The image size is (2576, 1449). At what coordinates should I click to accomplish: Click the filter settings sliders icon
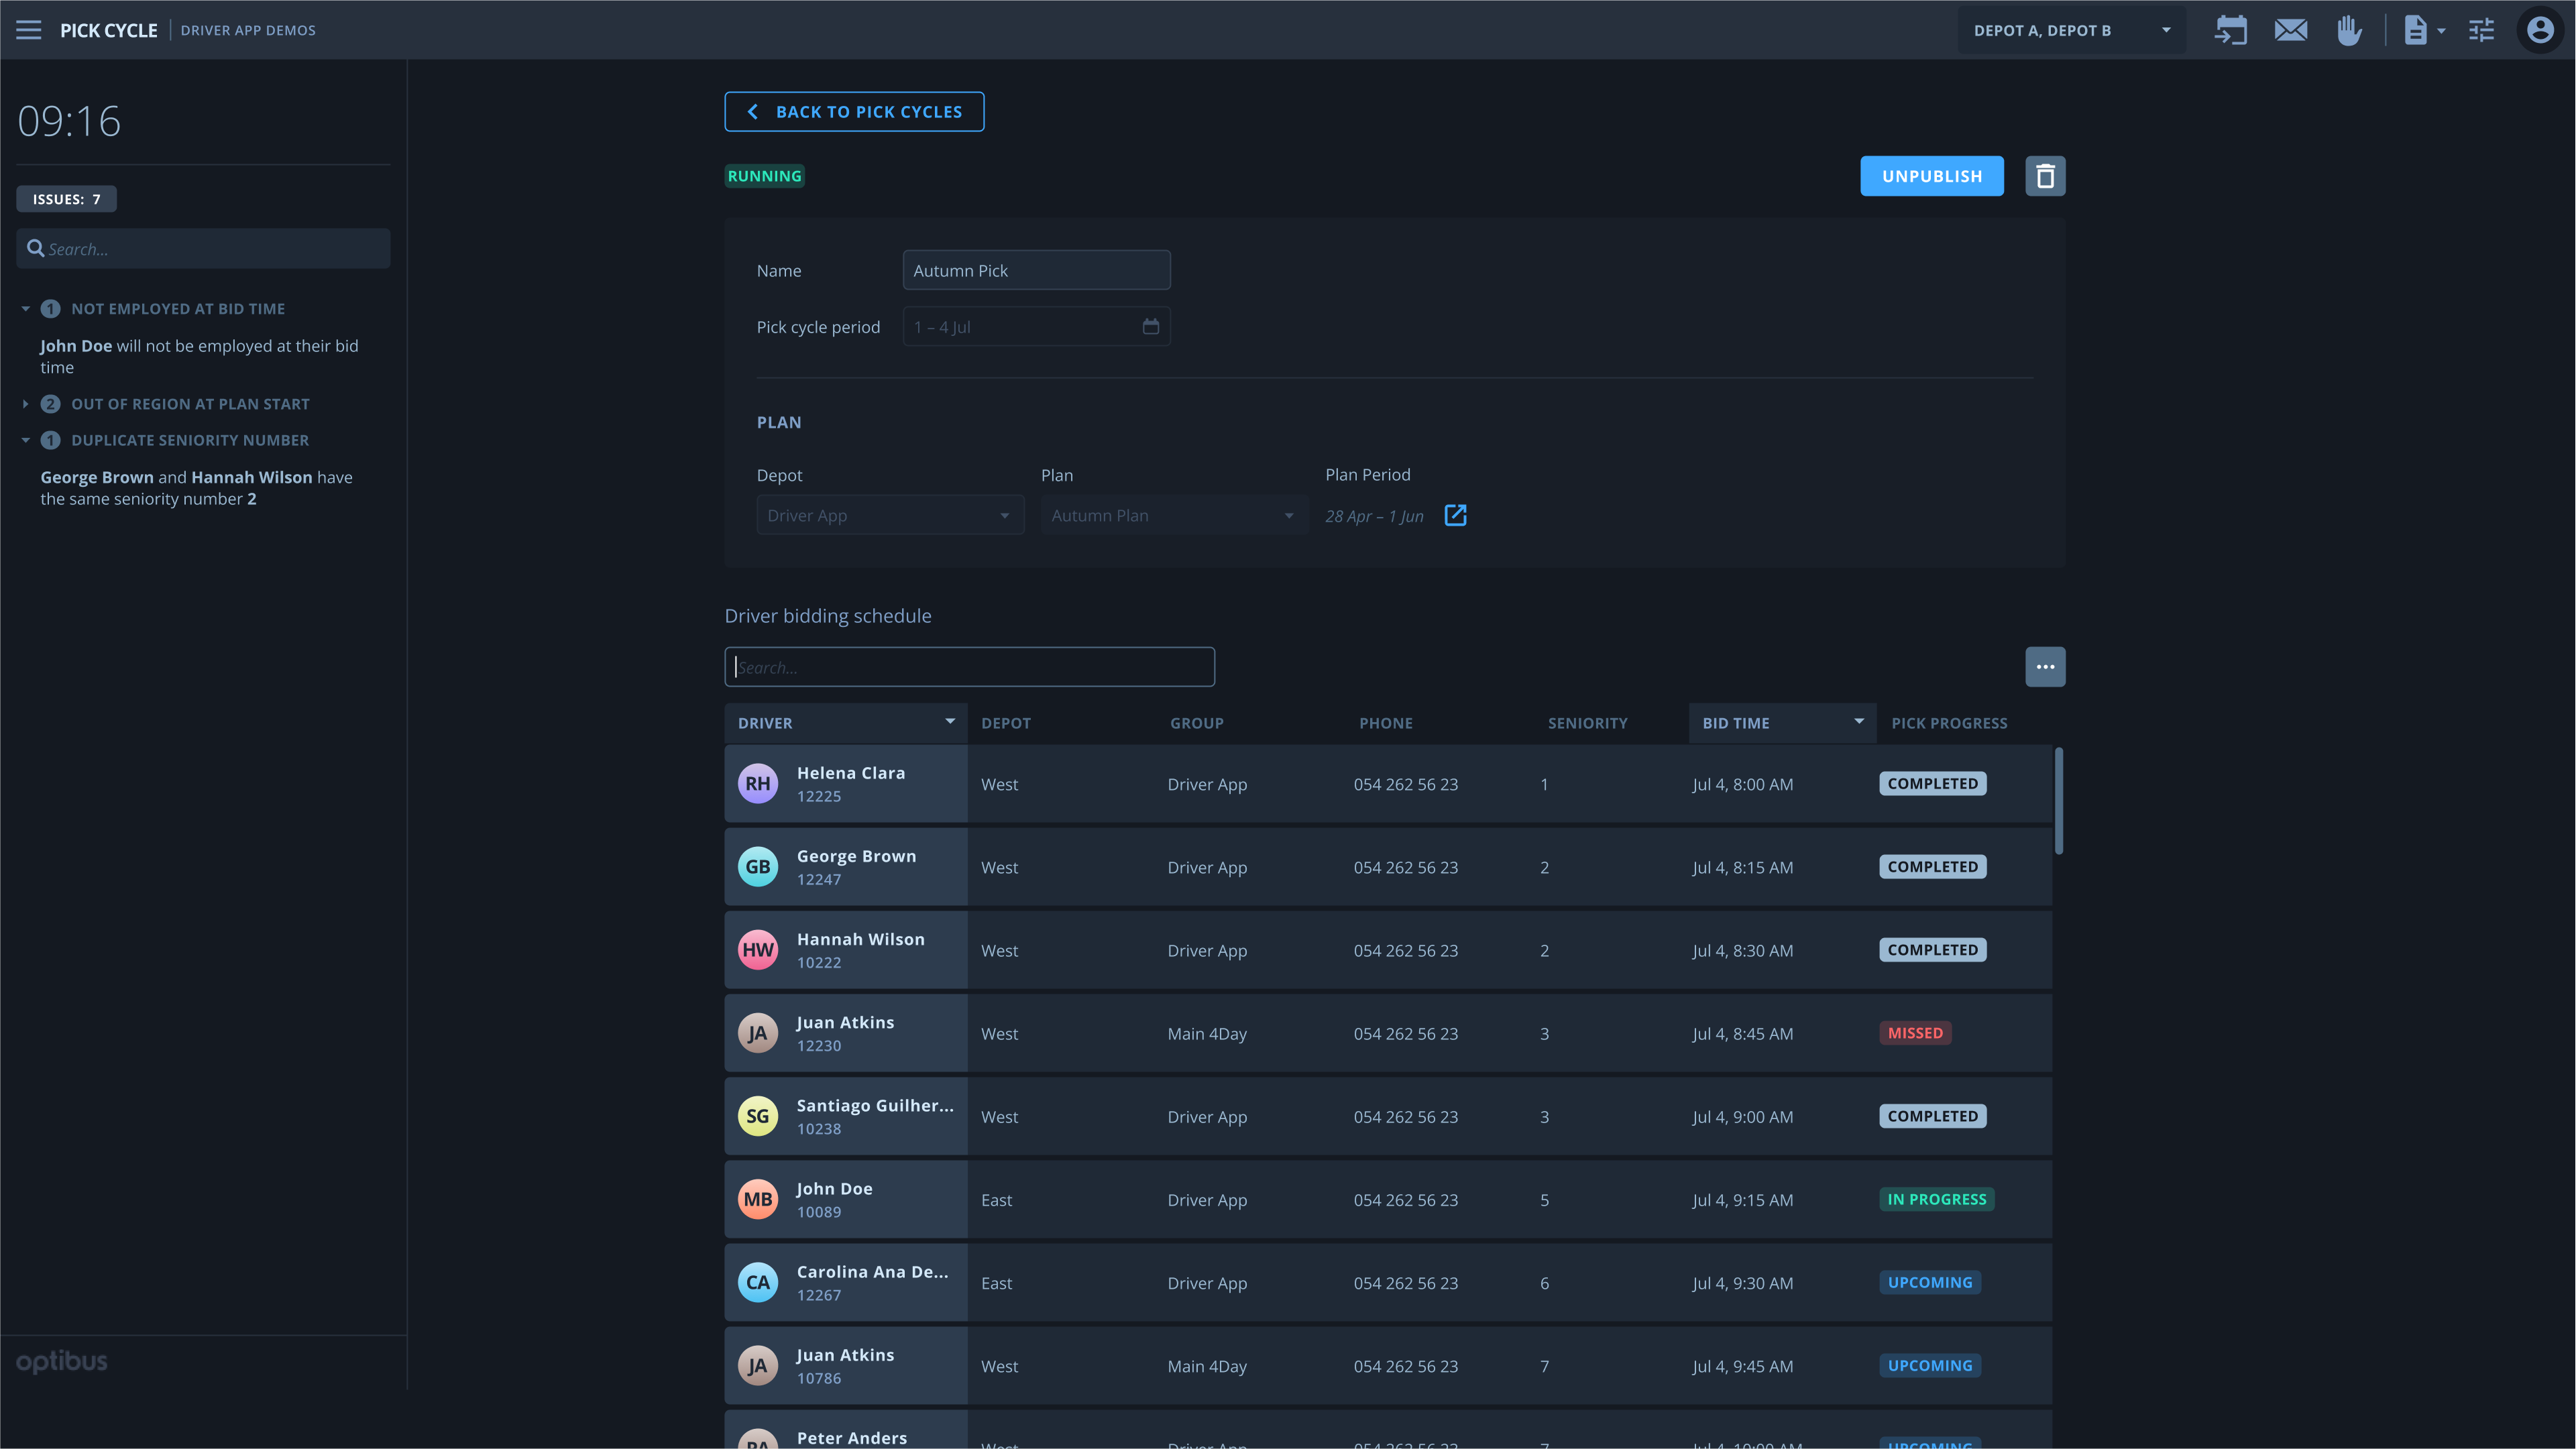coord(2481,30)
